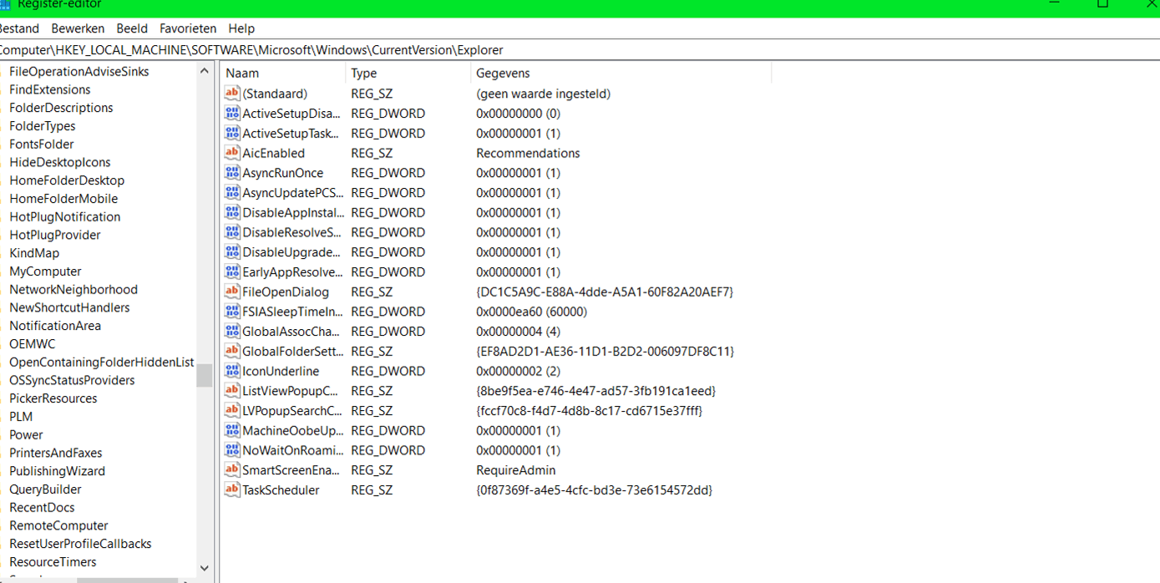Click the AsyncUpdatePCS... DWORD icon

(x=232, y=192)
